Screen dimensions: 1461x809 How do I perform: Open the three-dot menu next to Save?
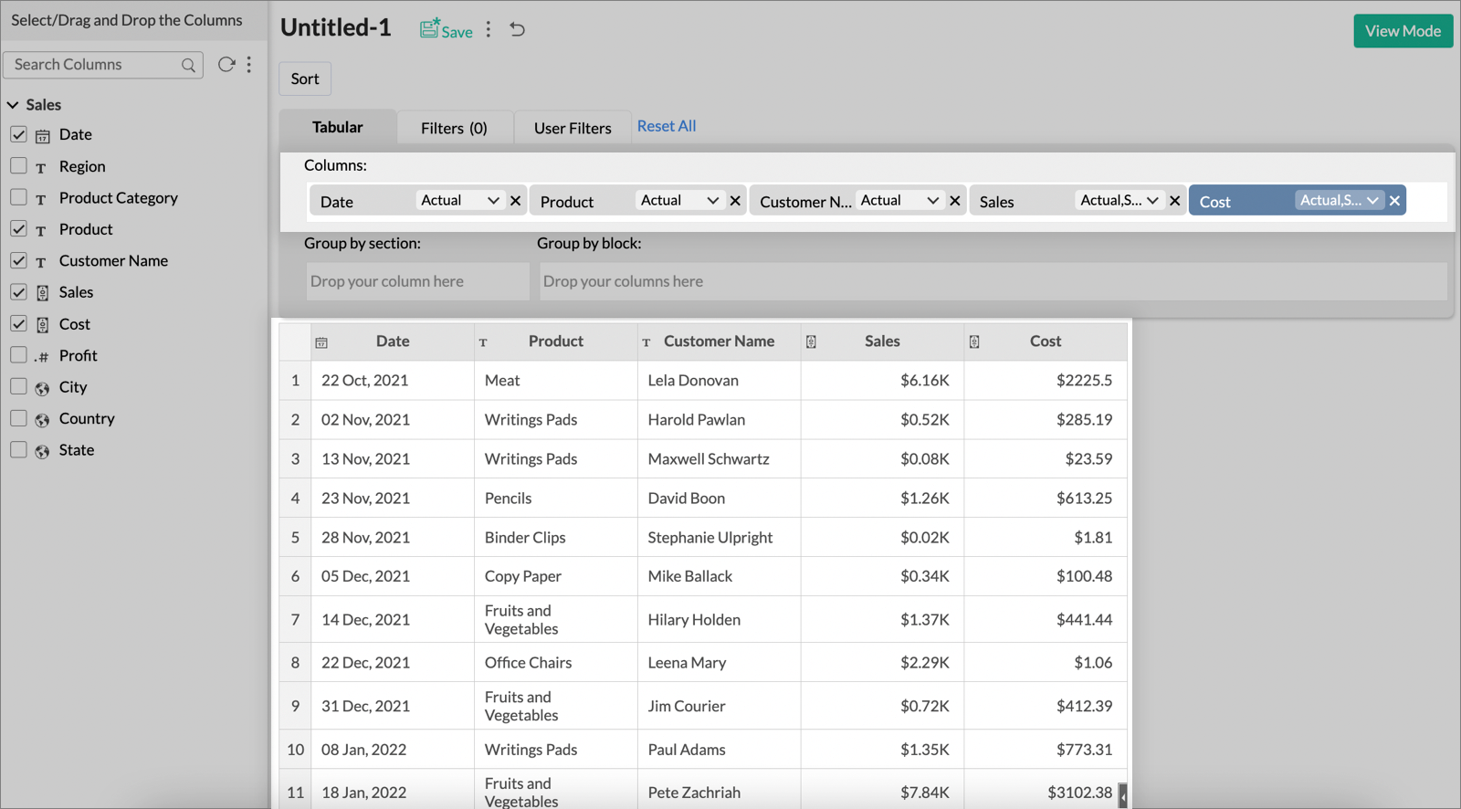[x=489, y=29]
